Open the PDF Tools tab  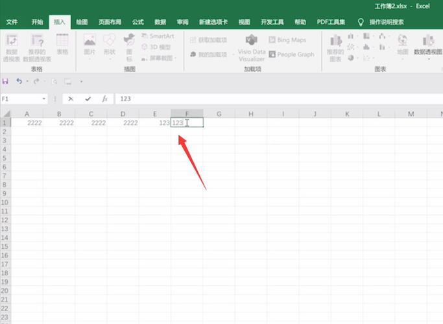tap(331, 22)
